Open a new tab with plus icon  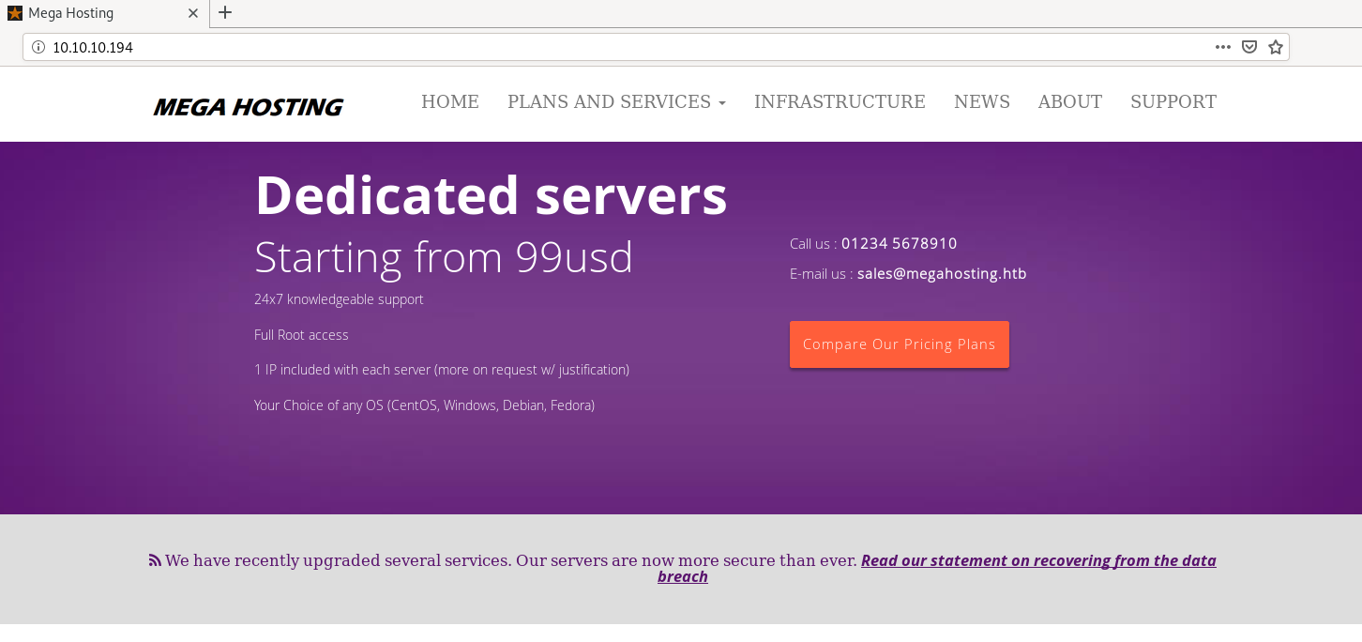(x=225, y=13)
